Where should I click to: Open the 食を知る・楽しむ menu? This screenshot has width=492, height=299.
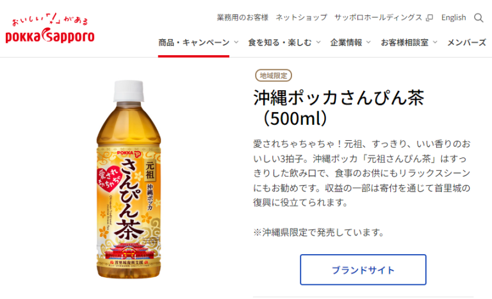280,42
